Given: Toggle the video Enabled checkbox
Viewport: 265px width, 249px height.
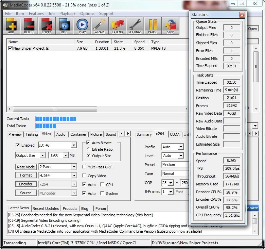Looking at the screenshot, I should coord(18,145).
